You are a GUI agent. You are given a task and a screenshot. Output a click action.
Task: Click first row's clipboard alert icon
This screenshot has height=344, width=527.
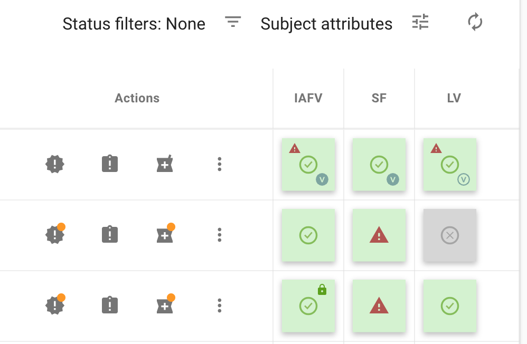(110, 165)
